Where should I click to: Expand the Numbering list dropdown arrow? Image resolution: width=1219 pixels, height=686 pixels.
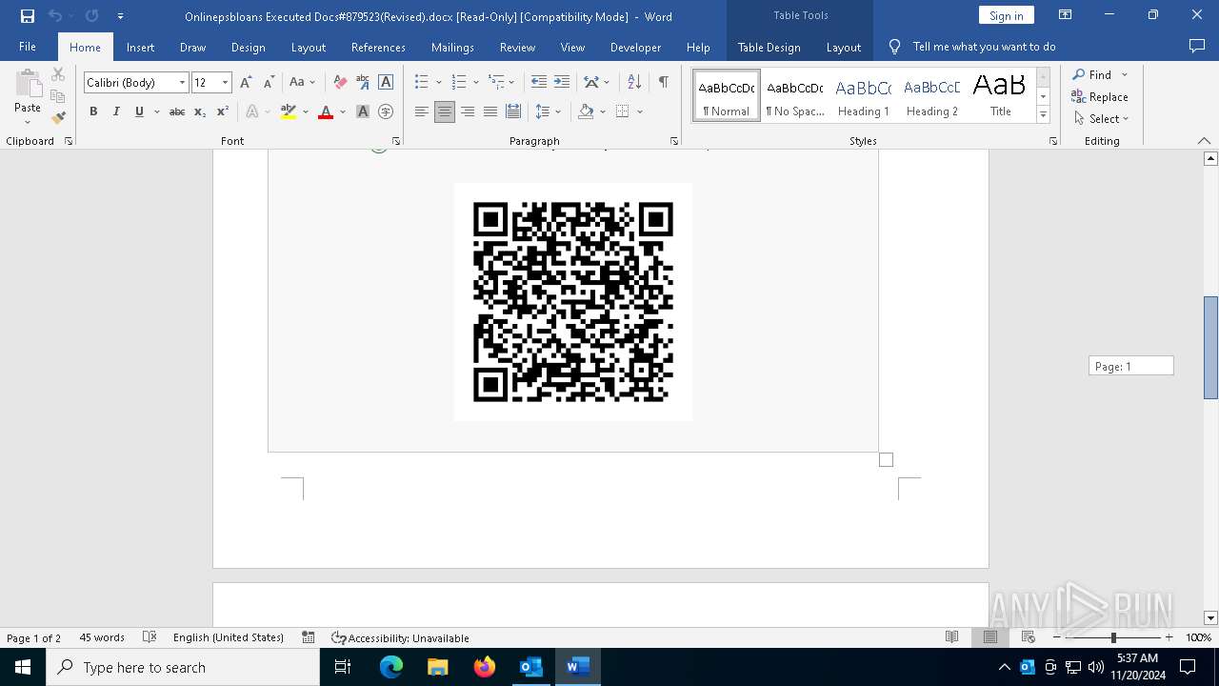[475, 83]
